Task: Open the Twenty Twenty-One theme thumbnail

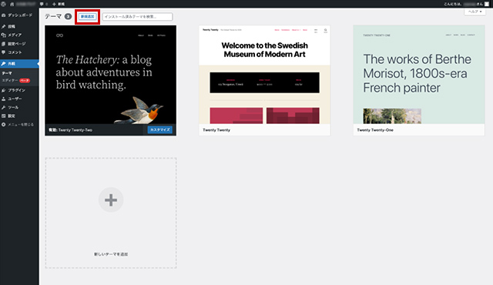Action: coord(419,75)
